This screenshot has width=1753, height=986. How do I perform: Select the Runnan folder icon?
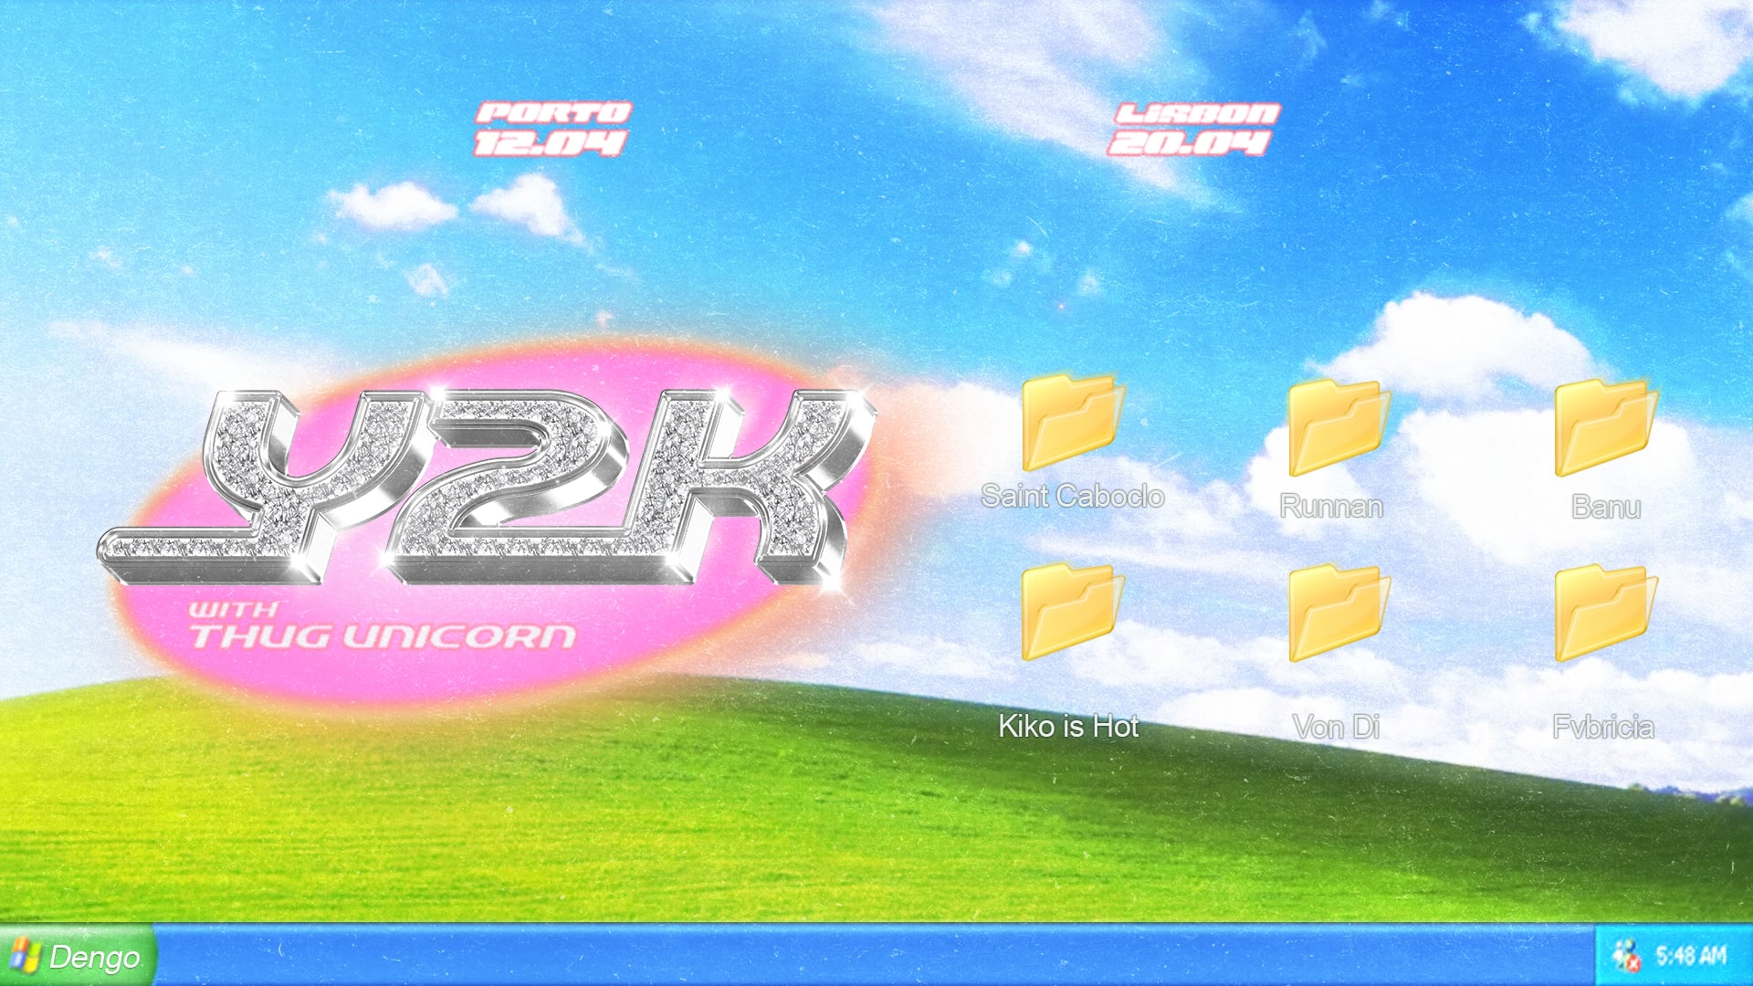[1338, 427]
